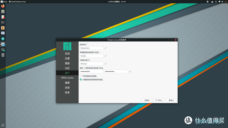Click the computer name field zhang-pc
This screenshot has width=228, height=128.
[x=92, y=63]
